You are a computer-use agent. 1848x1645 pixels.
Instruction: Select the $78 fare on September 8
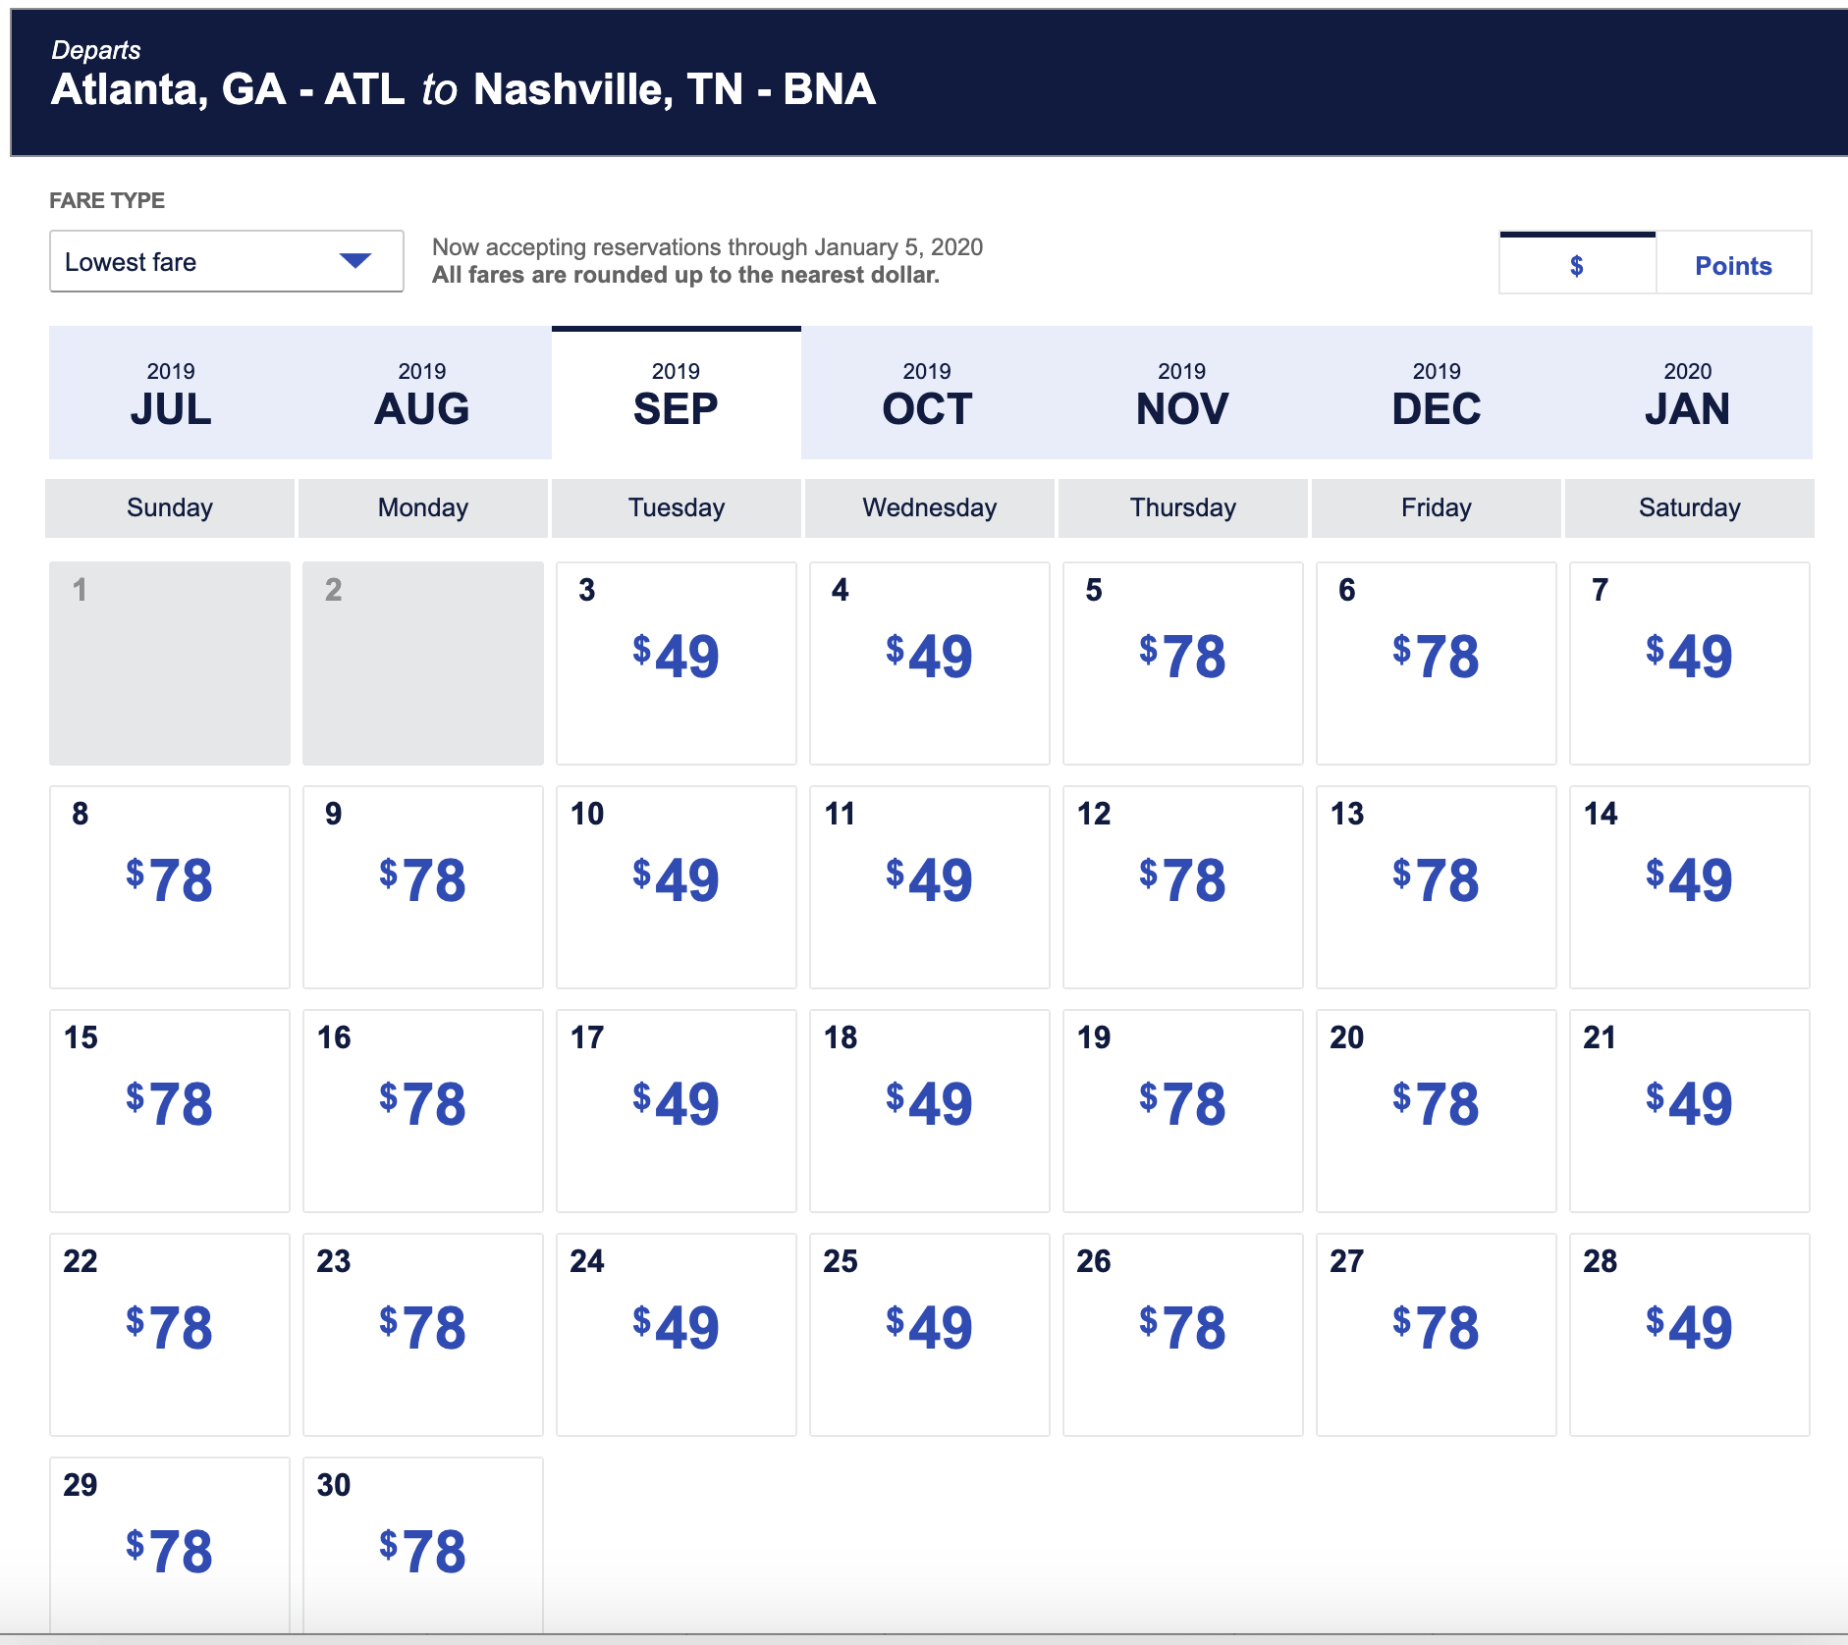(x=170, y=881)
